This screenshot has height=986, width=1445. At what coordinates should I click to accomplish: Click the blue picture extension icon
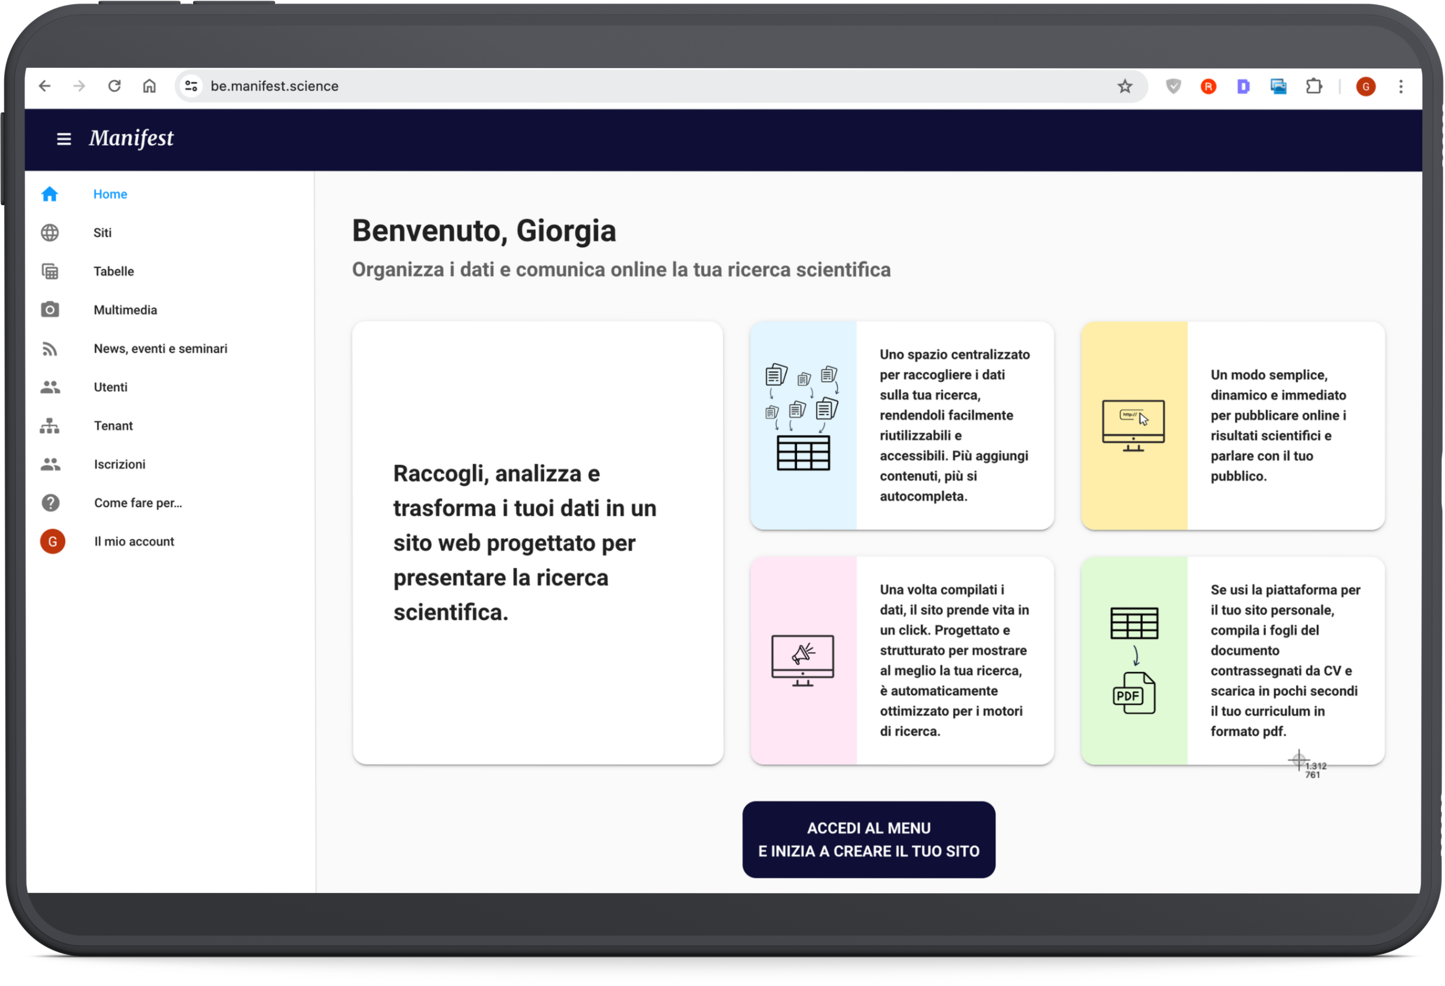click(1279, 86)
